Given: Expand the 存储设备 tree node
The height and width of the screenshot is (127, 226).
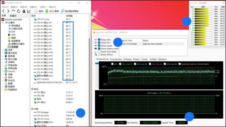Looking at the screenshot, I should click(x=3, y=65).
